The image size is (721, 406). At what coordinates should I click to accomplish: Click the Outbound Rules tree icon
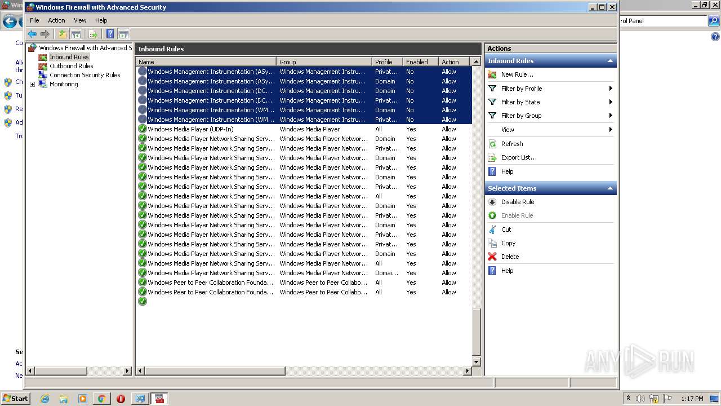click(x=43, y=66)
